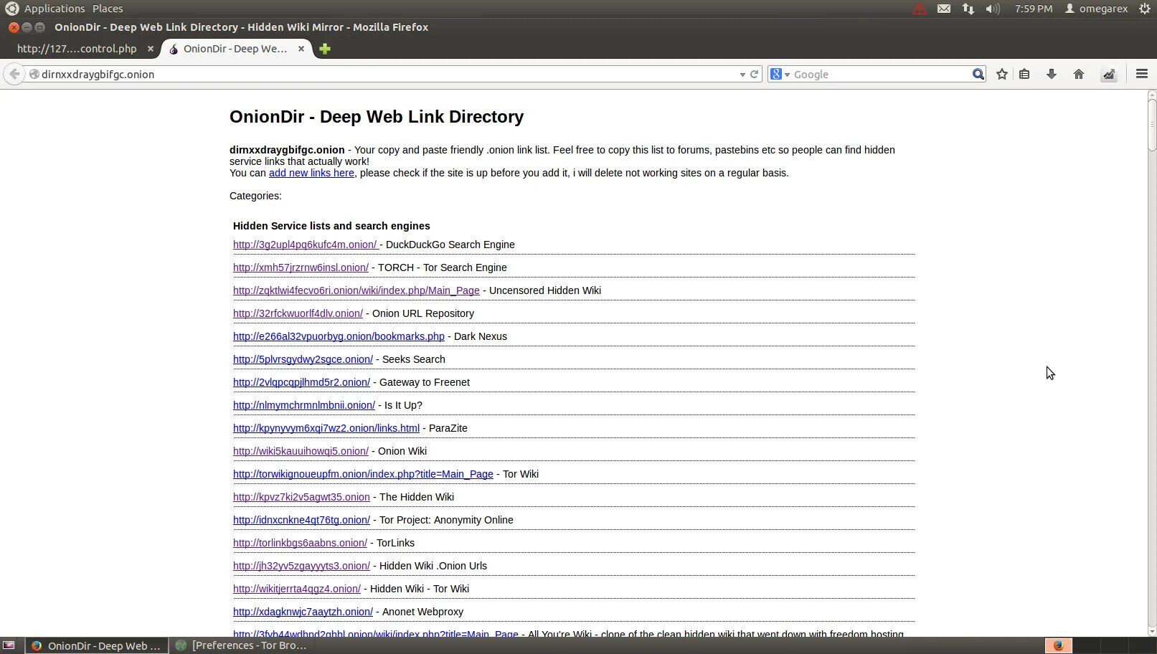This screenshot has height=654, width=1157.
Task: Open the URL history dropdown arrow
Action: click(x=742, y=75)
